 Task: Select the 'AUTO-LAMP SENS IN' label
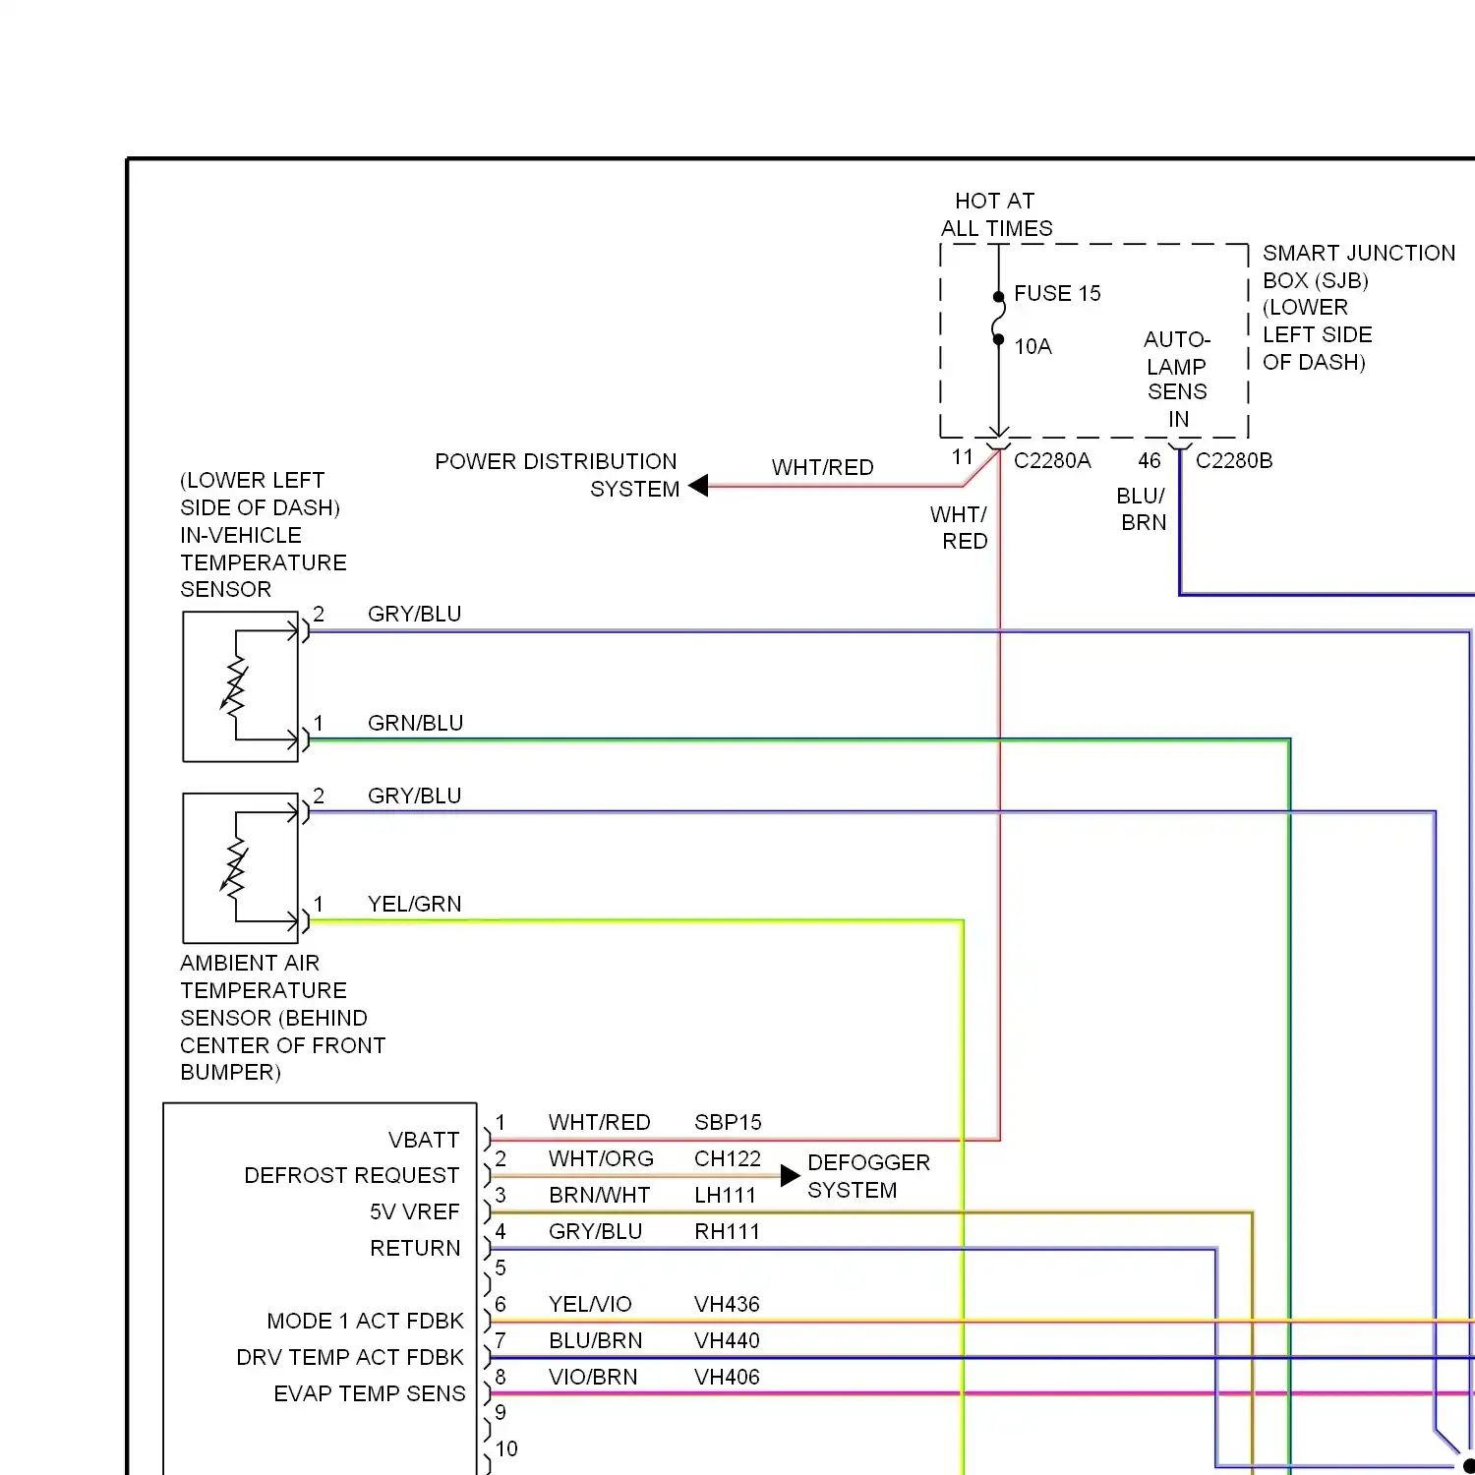click(x=1177, y=379)
